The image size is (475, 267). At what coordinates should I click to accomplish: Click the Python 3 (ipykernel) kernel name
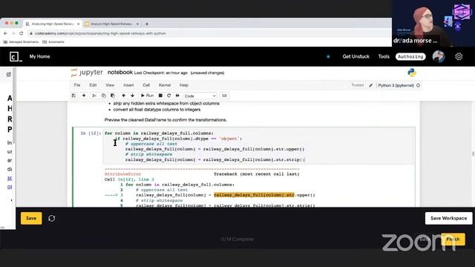(x=396, y=85)
